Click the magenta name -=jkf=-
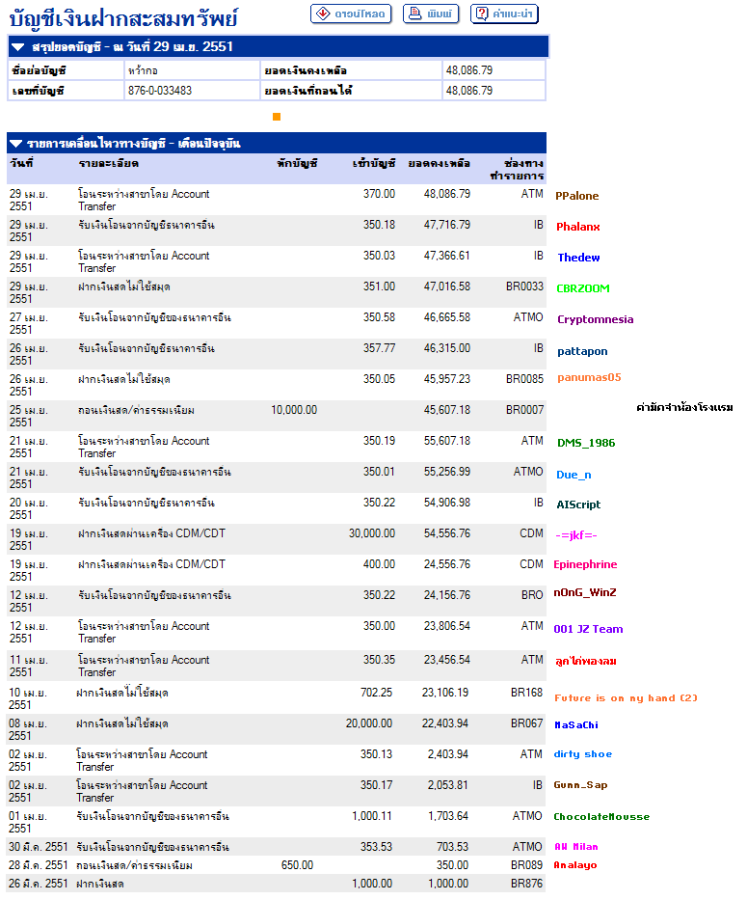747x900 pixels. 576,535
